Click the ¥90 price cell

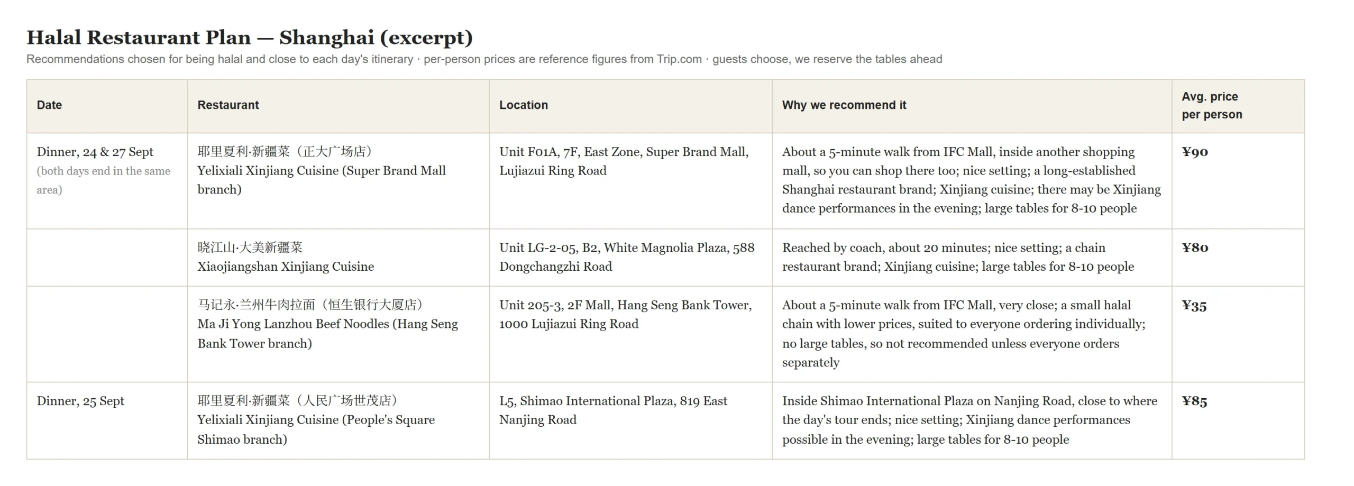[x=1238, y=181]
